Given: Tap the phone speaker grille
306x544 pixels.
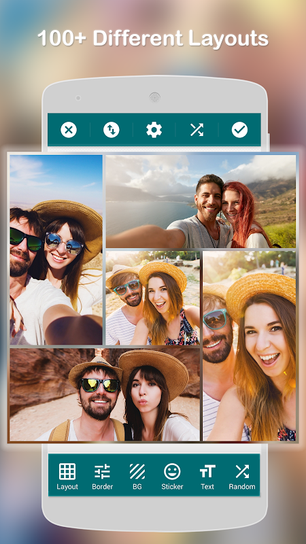Looking at the screenshot, I should click(155, 97).
